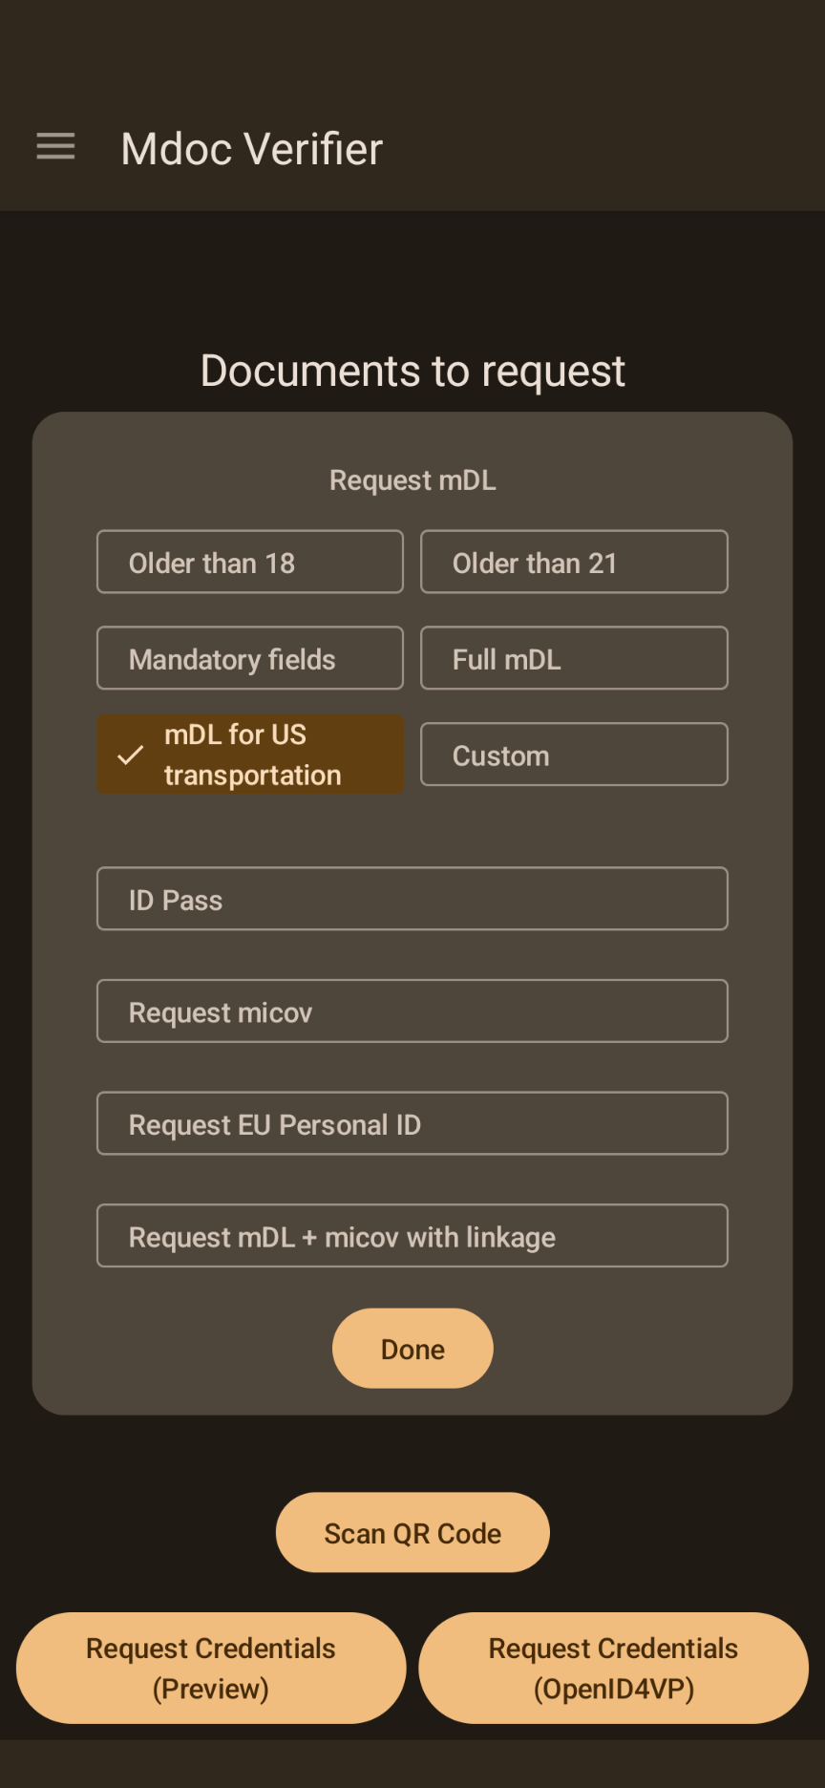
Task: Click Request Credentials (Preview) button
Action: 211,1668
